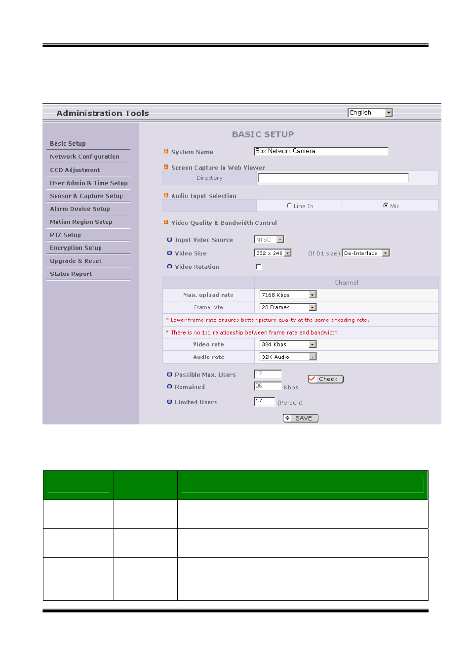Open Alarm Device Setup
Image resolution: width=471 pixels, height=667 pixels.
point(79,209)
